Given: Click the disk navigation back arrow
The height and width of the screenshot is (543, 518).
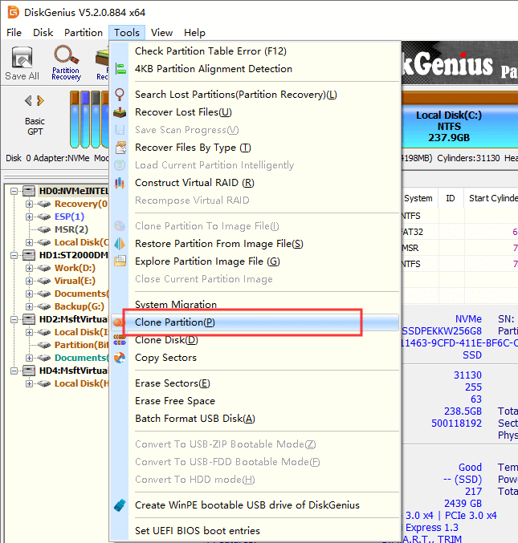Looking at the screenshot, I should pos(29,100).
